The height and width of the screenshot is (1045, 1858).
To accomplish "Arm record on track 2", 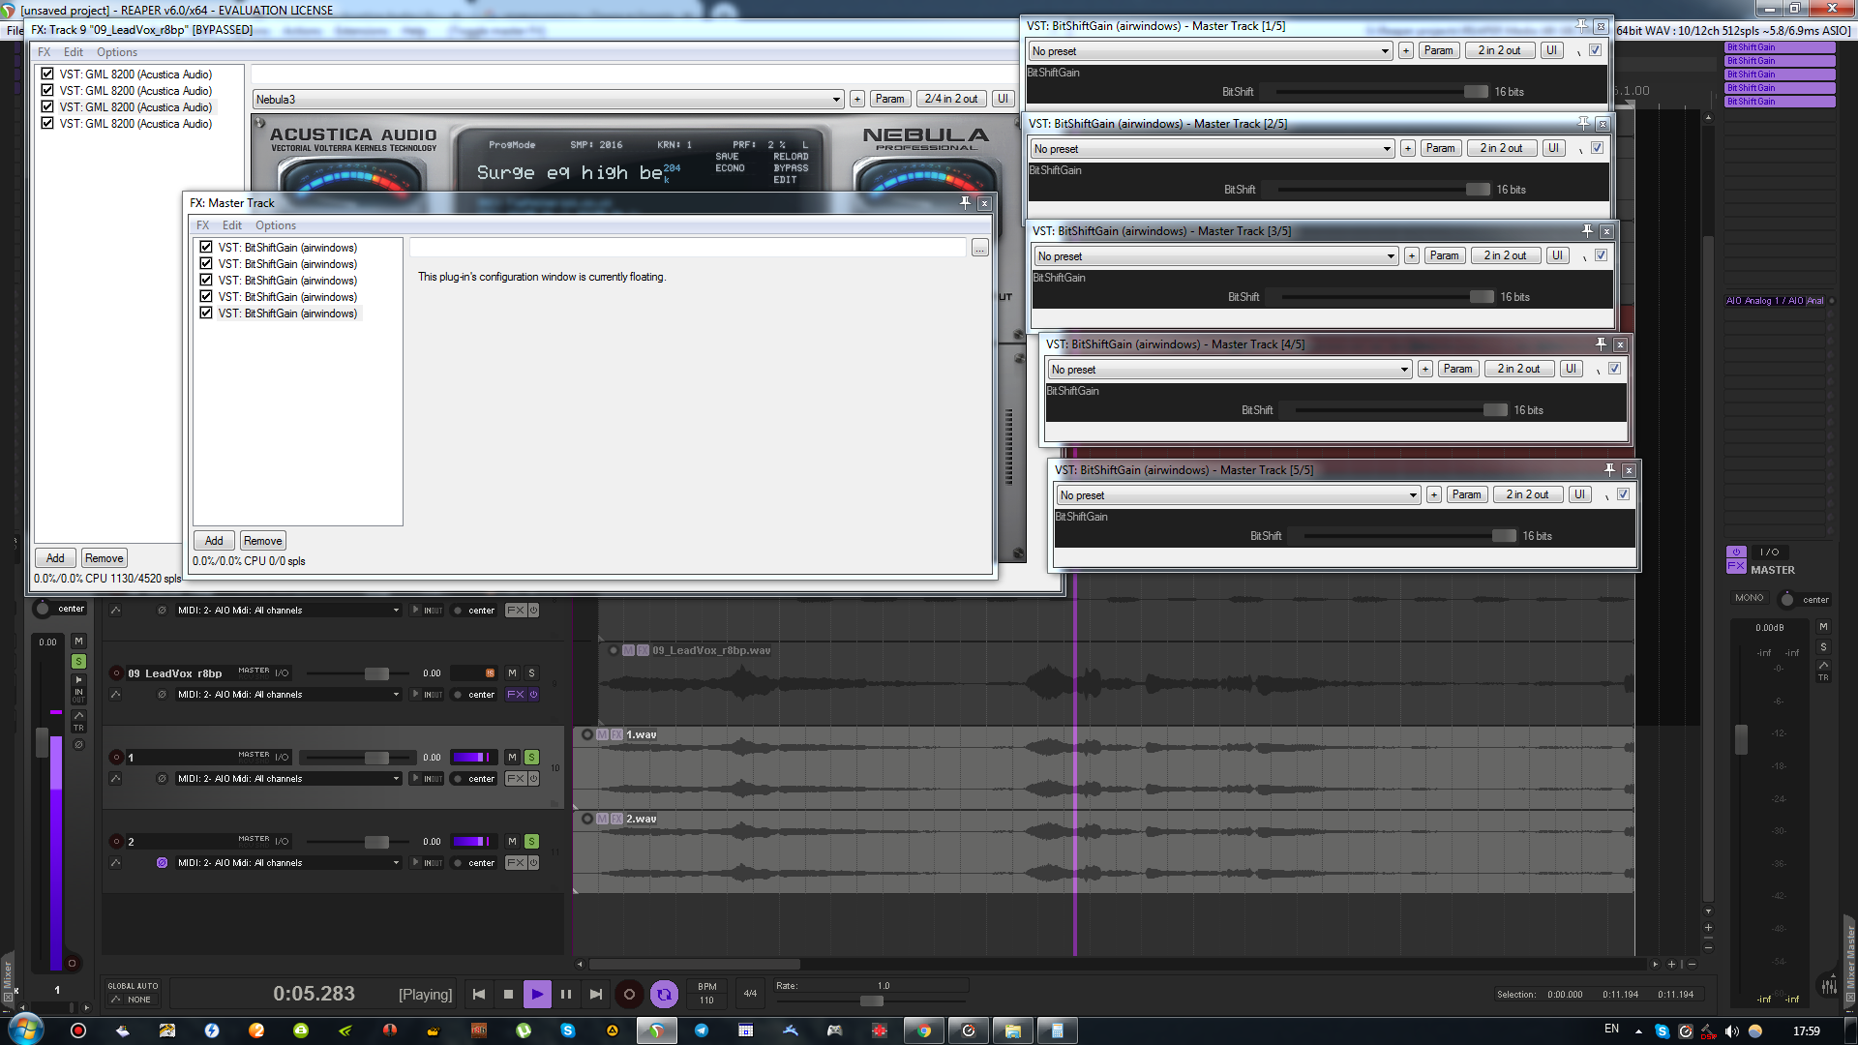I will pos(116,842).
